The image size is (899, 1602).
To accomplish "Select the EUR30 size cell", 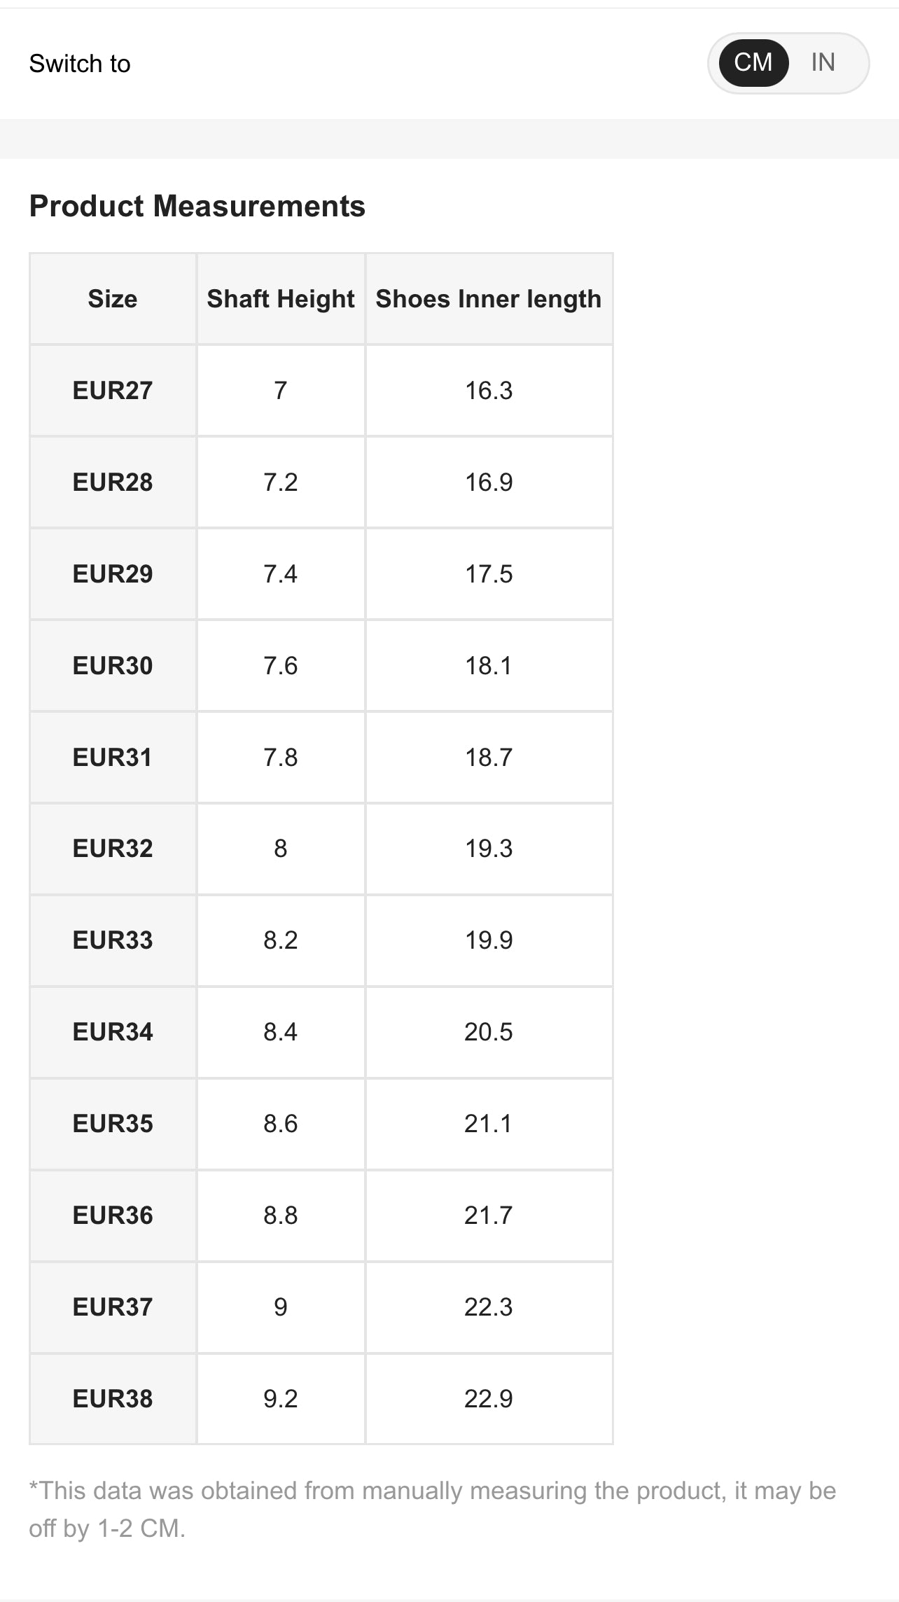I will (x=113, y=666).
